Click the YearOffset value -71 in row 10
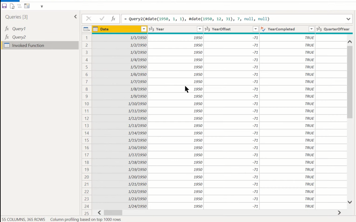Image resolution: width=356 pixels, height=222 pixels. pos(231,104)
